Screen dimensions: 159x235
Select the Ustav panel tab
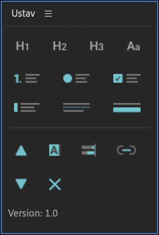click(x=23, y=14)
